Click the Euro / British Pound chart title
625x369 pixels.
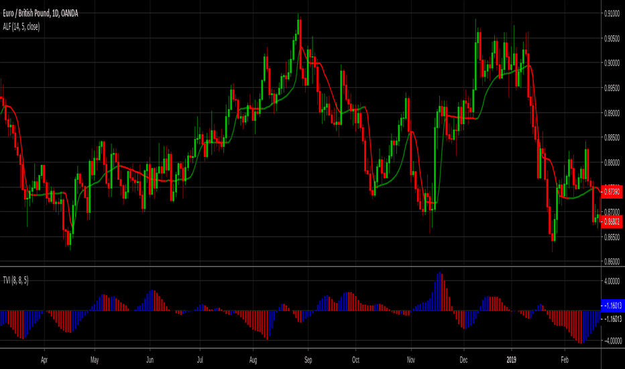pyautogui.click(x=40, y=13)
